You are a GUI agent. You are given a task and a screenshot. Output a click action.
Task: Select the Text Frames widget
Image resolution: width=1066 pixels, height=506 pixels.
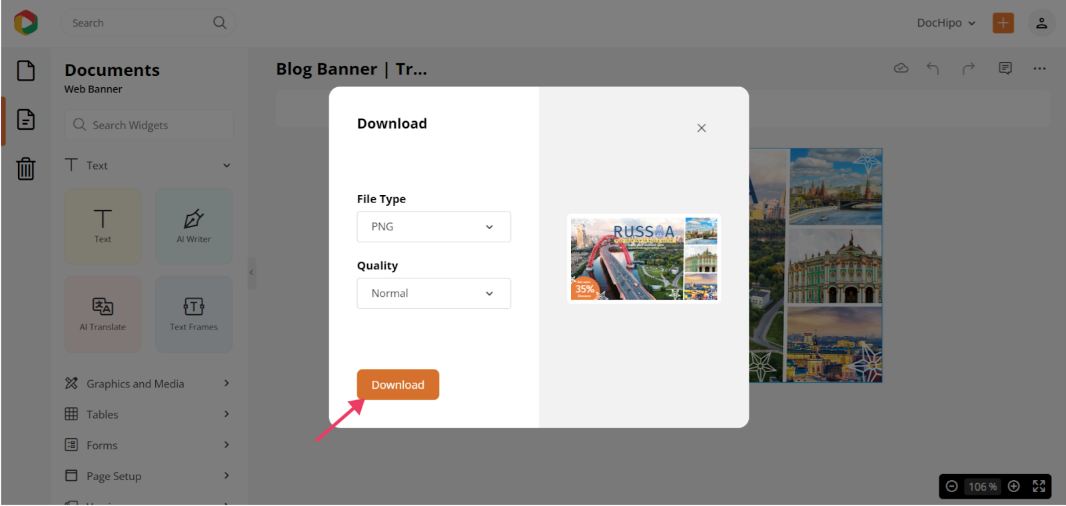pyautogui.click(x=194, y=314)
